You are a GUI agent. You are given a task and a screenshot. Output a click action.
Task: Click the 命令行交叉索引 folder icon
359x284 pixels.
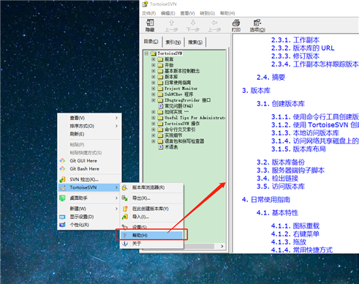click(x=160, y=130)
